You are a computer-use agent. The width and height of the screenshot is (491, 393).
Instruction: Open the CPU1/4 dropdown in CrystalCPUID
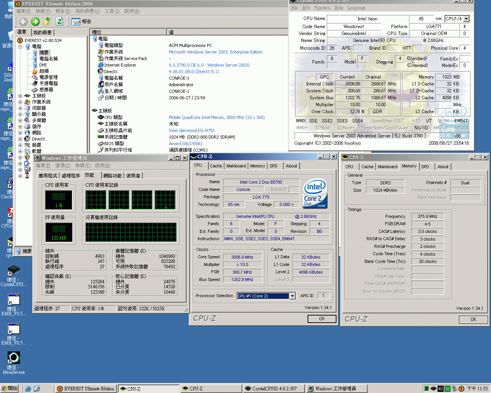[466, 19]
